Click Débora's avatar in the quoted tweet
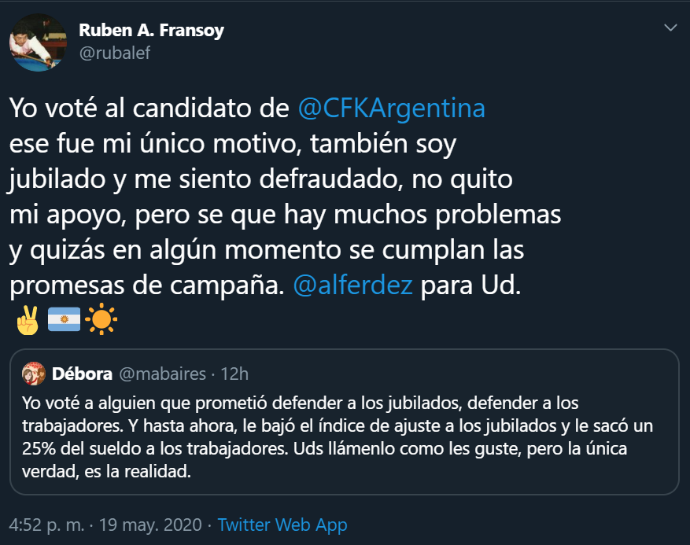690x545 pixels. (34, 374)
